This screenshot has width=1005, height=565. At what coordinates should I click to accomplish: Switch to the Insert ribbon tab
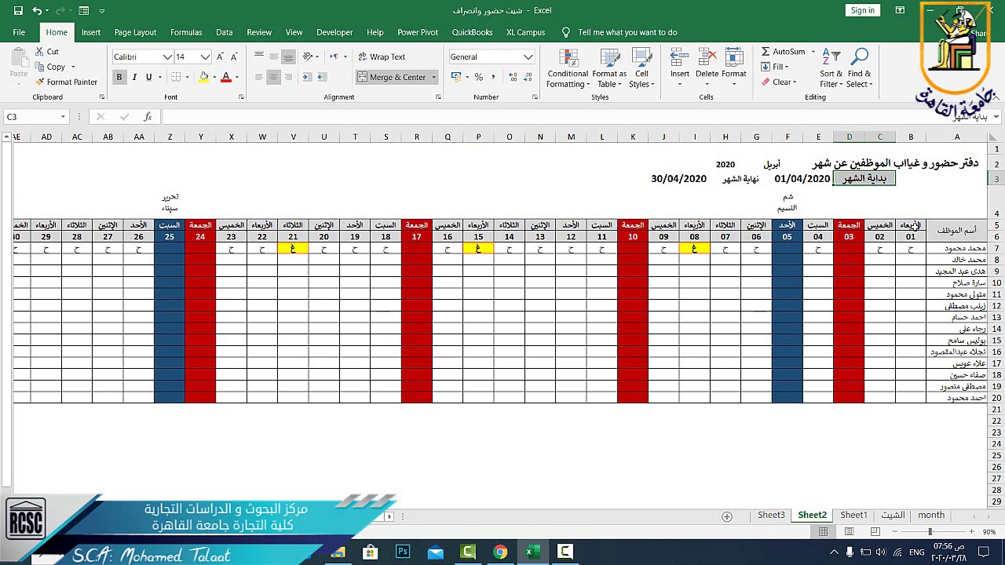91,32
